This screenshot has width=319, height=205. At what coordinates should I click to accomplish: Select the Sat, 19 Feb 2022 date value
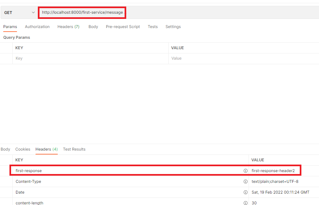[280, 192]
